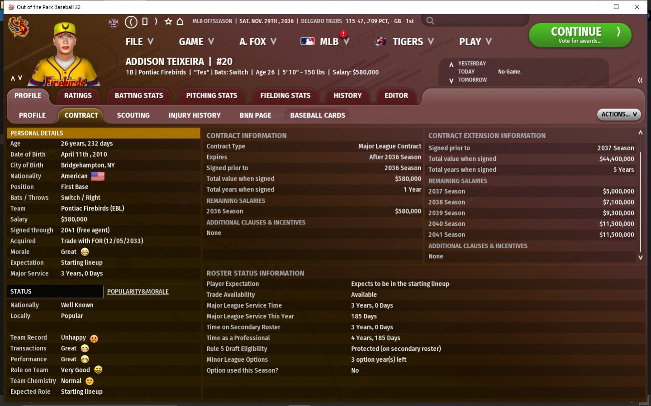Switch to the BATTING STATS tab
The height and width of the screenshot is (406, 651).
[x=139, y=96]
